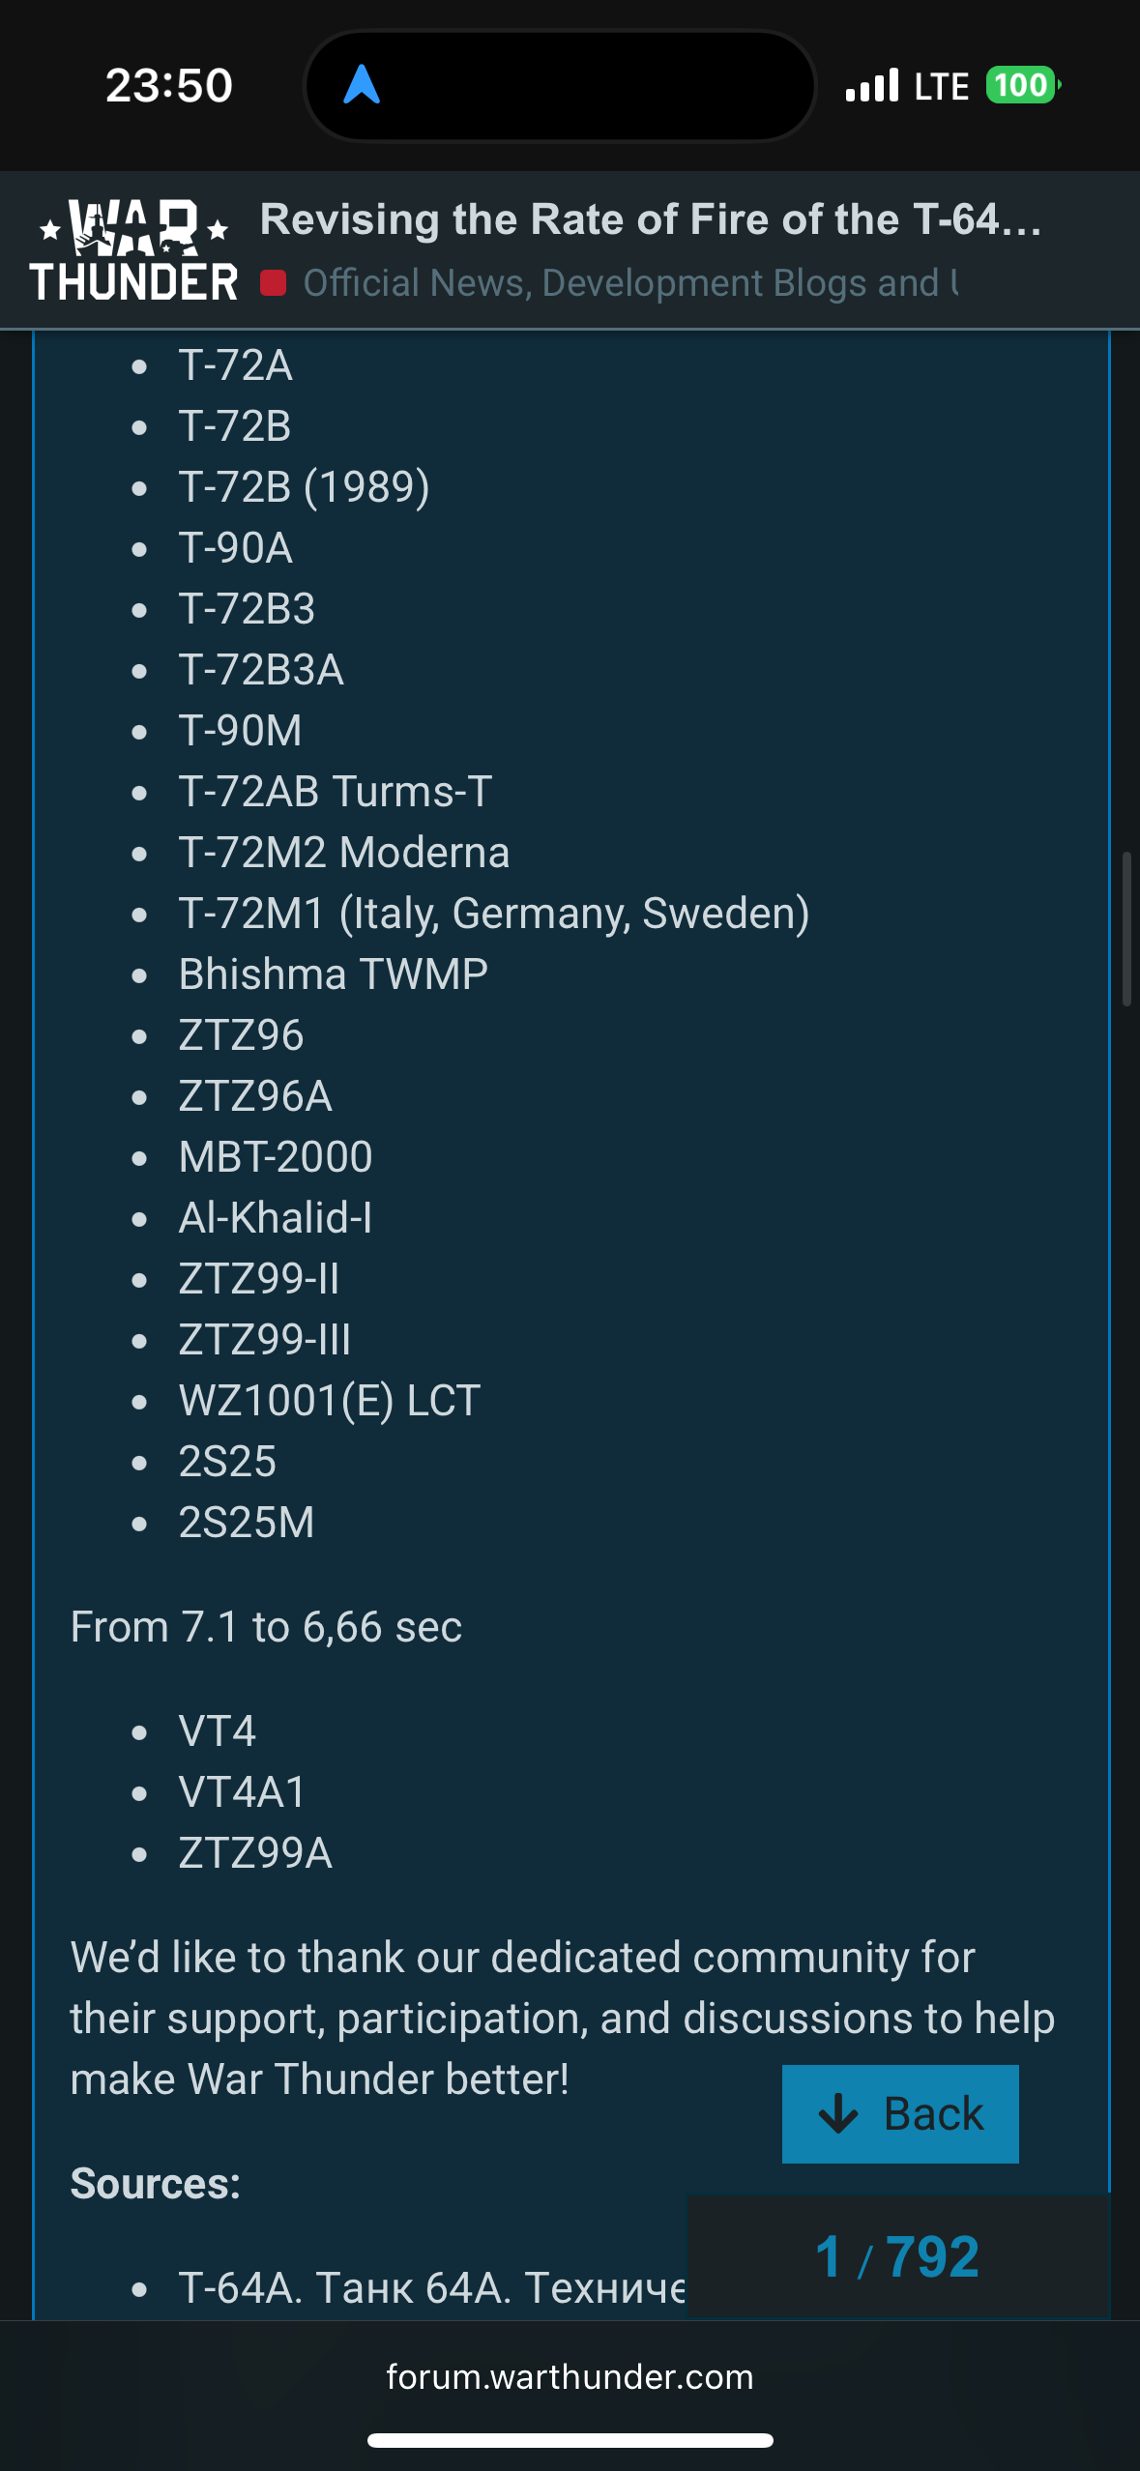Open the "Revising the Rate of Fire" topic title
Screen dimensions: 1140x2471
tap(651, 220)
